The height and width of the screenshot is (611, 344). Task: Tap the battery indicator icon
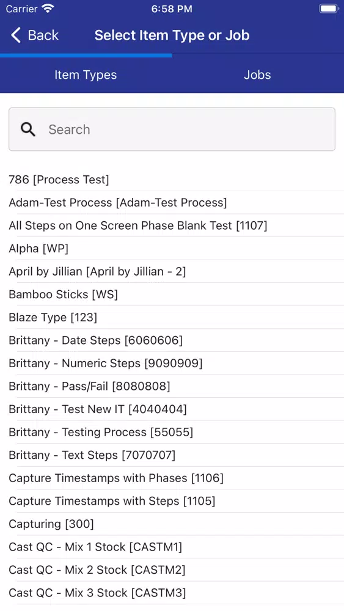tap(329, 9)
